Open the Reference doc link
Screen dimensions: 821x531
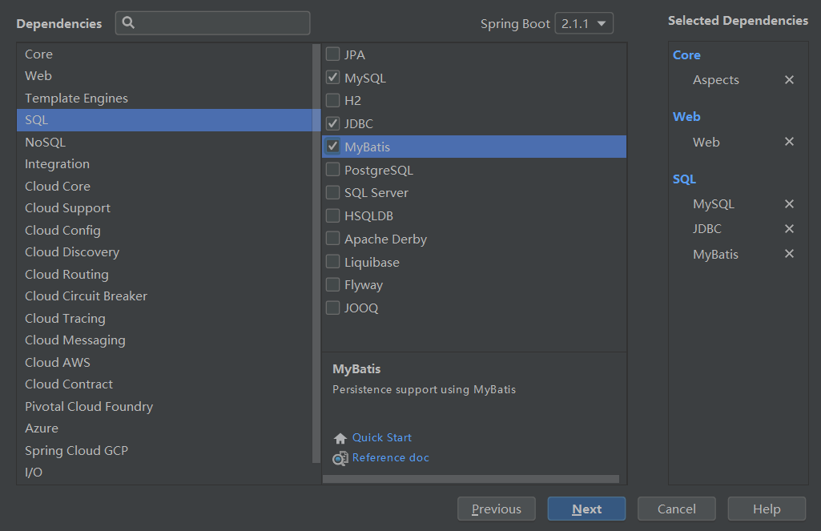pos(391,457)
